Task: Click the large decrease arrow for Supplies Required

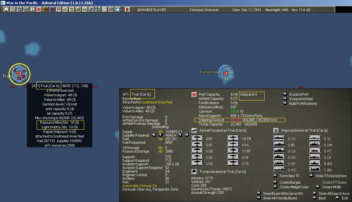Action: (154, 135)
